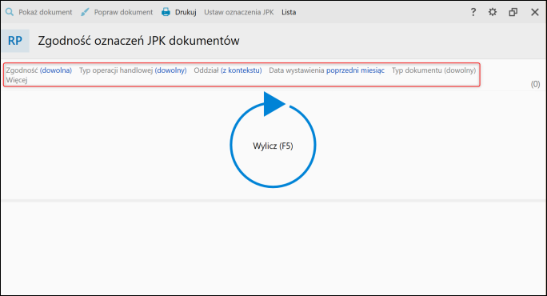
Task: Open settings via the gear icon
Action: tap(493, 12)
